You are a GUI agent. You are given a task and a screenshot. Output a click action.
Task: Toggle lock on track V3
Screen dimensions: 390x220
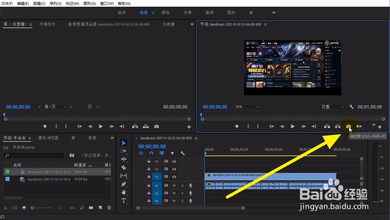click(x=149, y=161)
